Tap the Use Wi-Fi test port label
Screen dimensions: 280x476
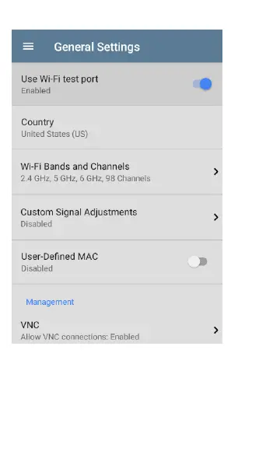60,79
